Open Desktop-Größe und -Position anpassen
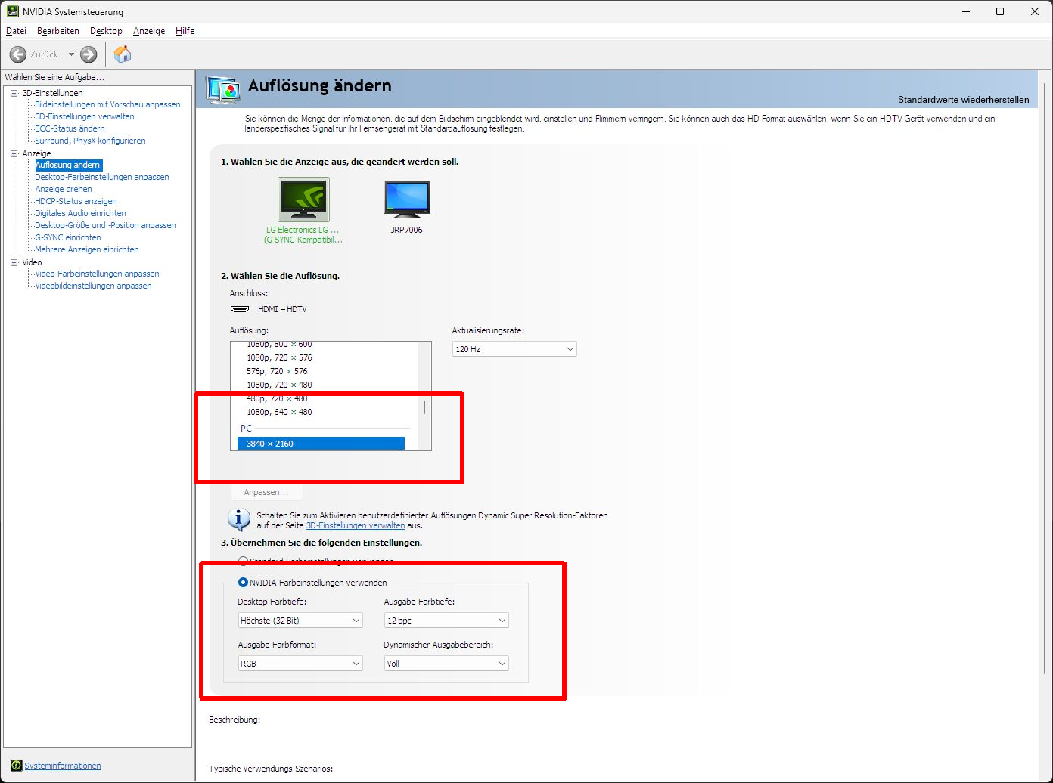 [x=105, y=225]
